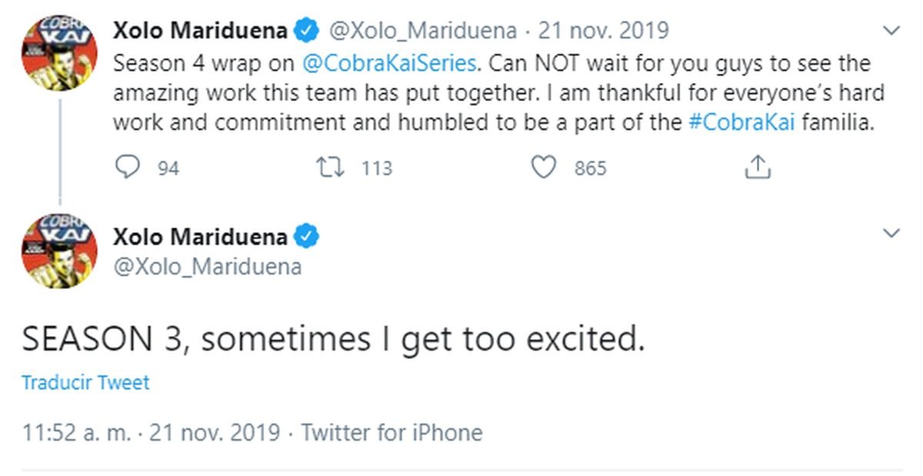The height and width of the screenshot is (476, 923).
Task: Click the @Xolo_Mariduena handle under second name
Action: click(207, 266)
